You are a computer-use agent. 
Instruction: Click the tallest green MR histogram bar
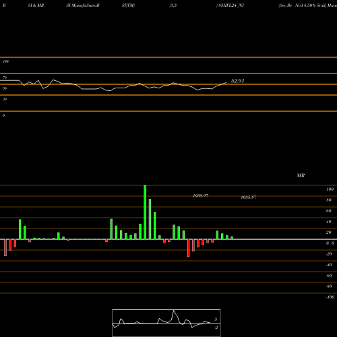pos(145,212)
